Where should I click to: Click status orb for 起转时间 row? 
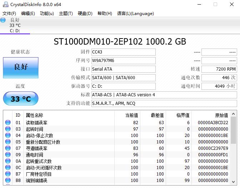click(x=8, y=129)
